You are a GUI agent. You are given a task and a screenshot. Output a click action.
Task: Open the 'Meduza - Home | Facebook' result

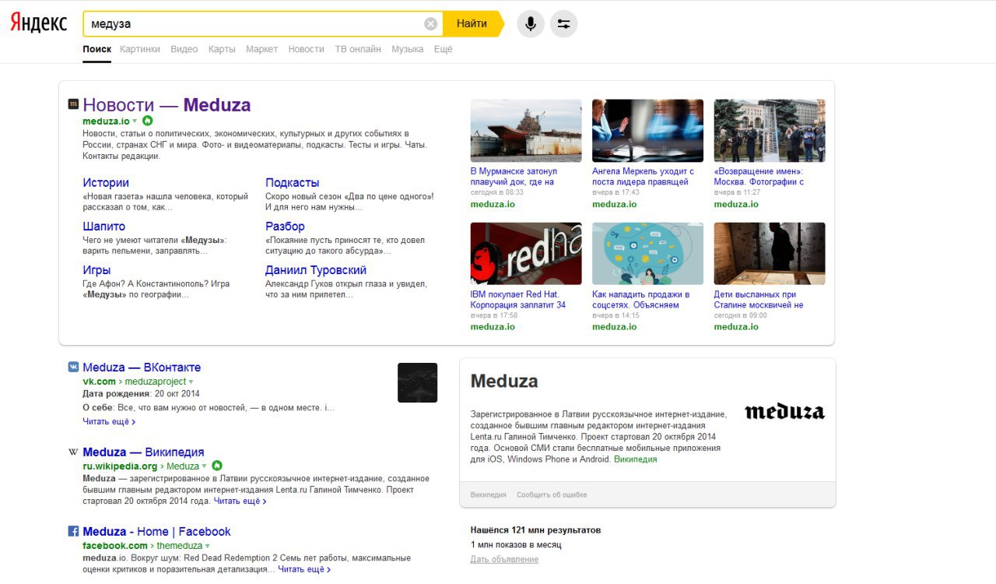(x=156, y=532)
